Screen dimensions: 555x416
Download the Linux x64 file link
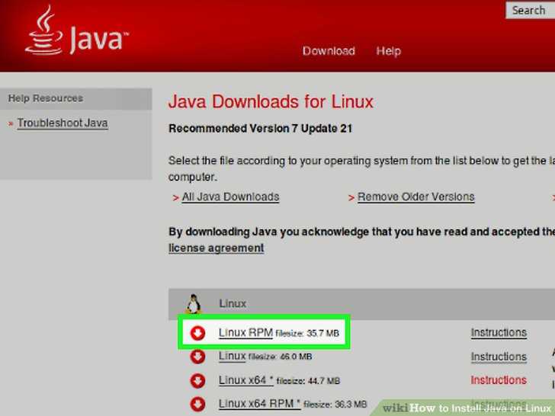click(246, 380)
